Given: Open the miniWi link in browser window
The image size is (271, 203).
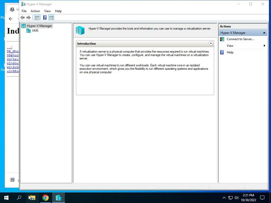Looking at the screenshot, I should pos(13,67).
